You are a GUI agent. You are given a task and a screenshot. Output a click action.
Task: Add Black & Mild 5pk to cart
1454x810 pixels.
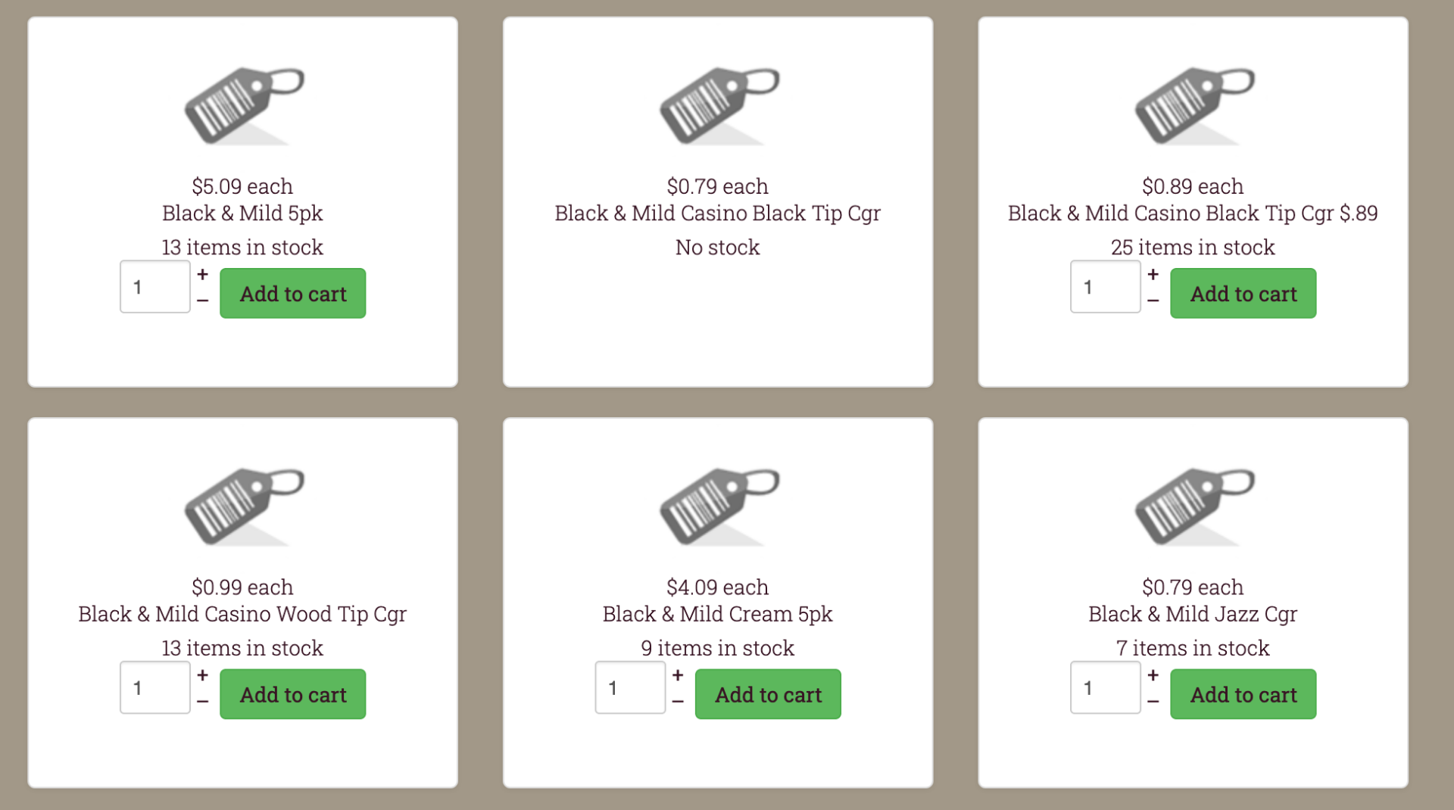click(292, 294)
